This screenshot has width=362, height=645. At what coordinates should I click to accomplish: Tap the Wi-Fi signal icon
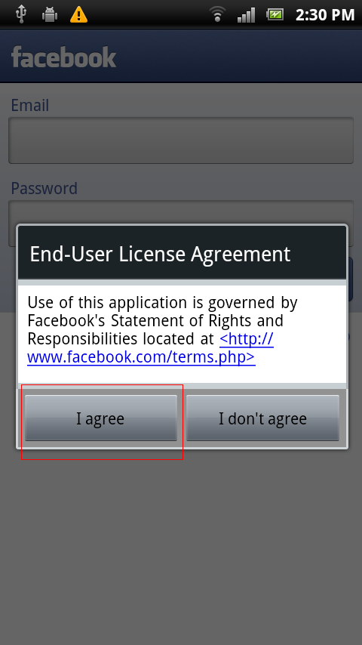pos(217,14)
